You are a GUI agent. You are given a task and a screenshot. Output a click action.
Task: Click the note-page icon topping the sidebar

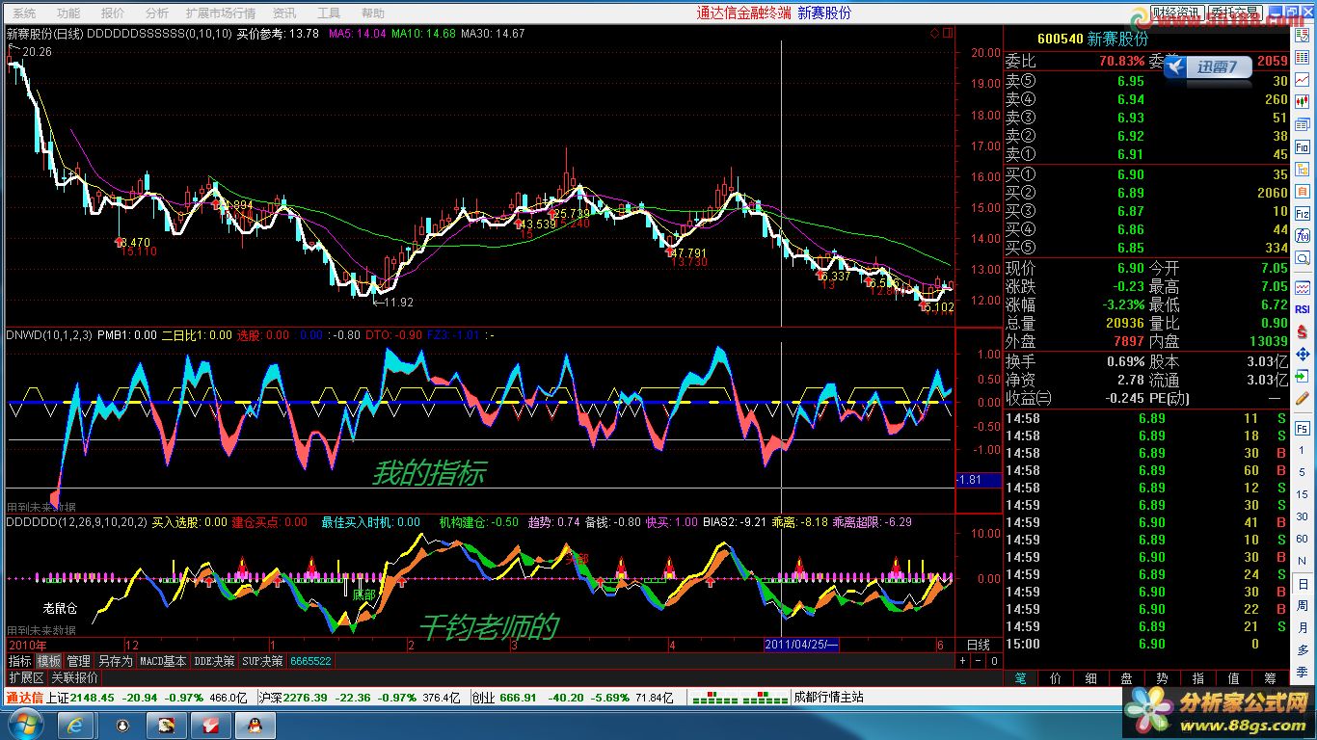1303,35
